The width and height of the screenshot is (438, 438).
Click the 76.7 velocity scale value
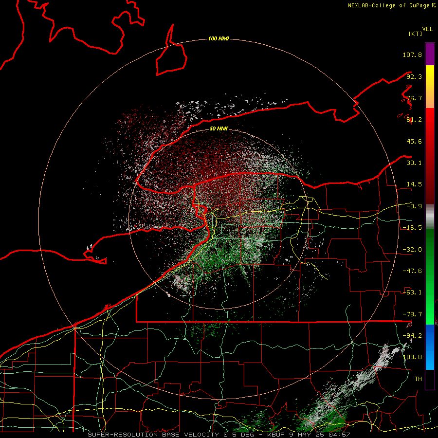[414, 98]
